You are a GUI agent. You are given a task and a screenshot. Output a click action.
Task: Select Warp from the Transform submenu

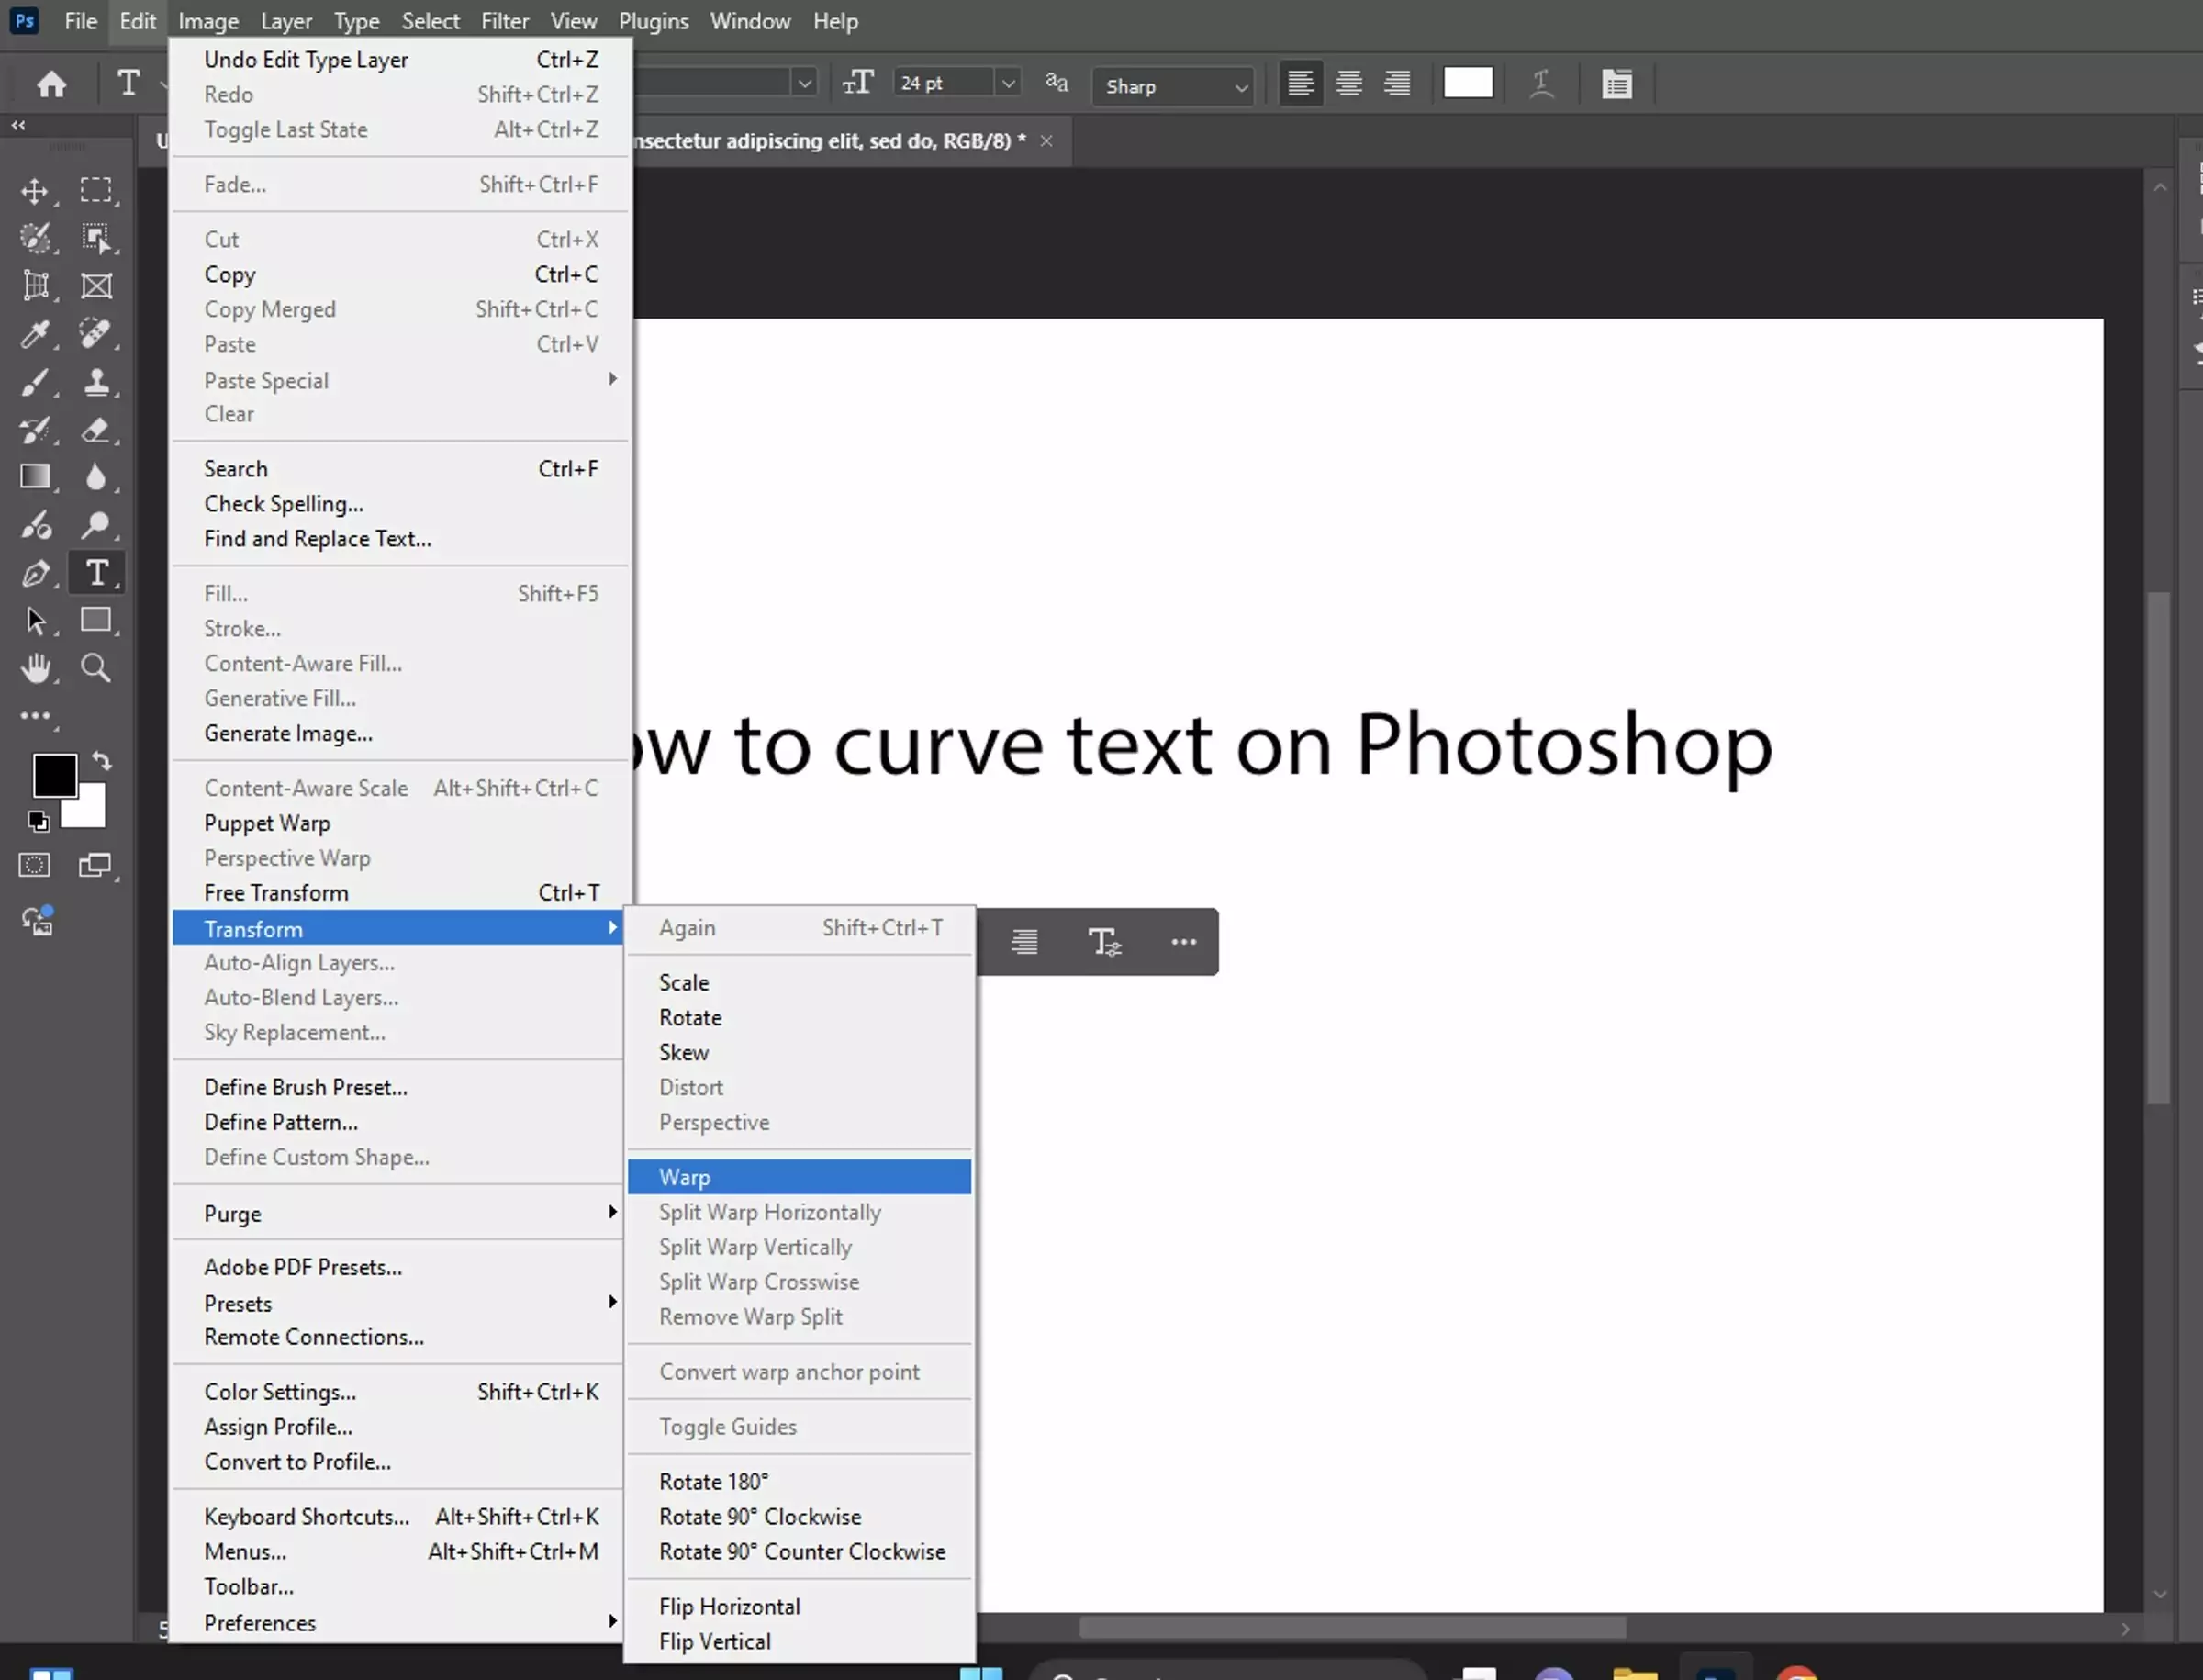684,1176
